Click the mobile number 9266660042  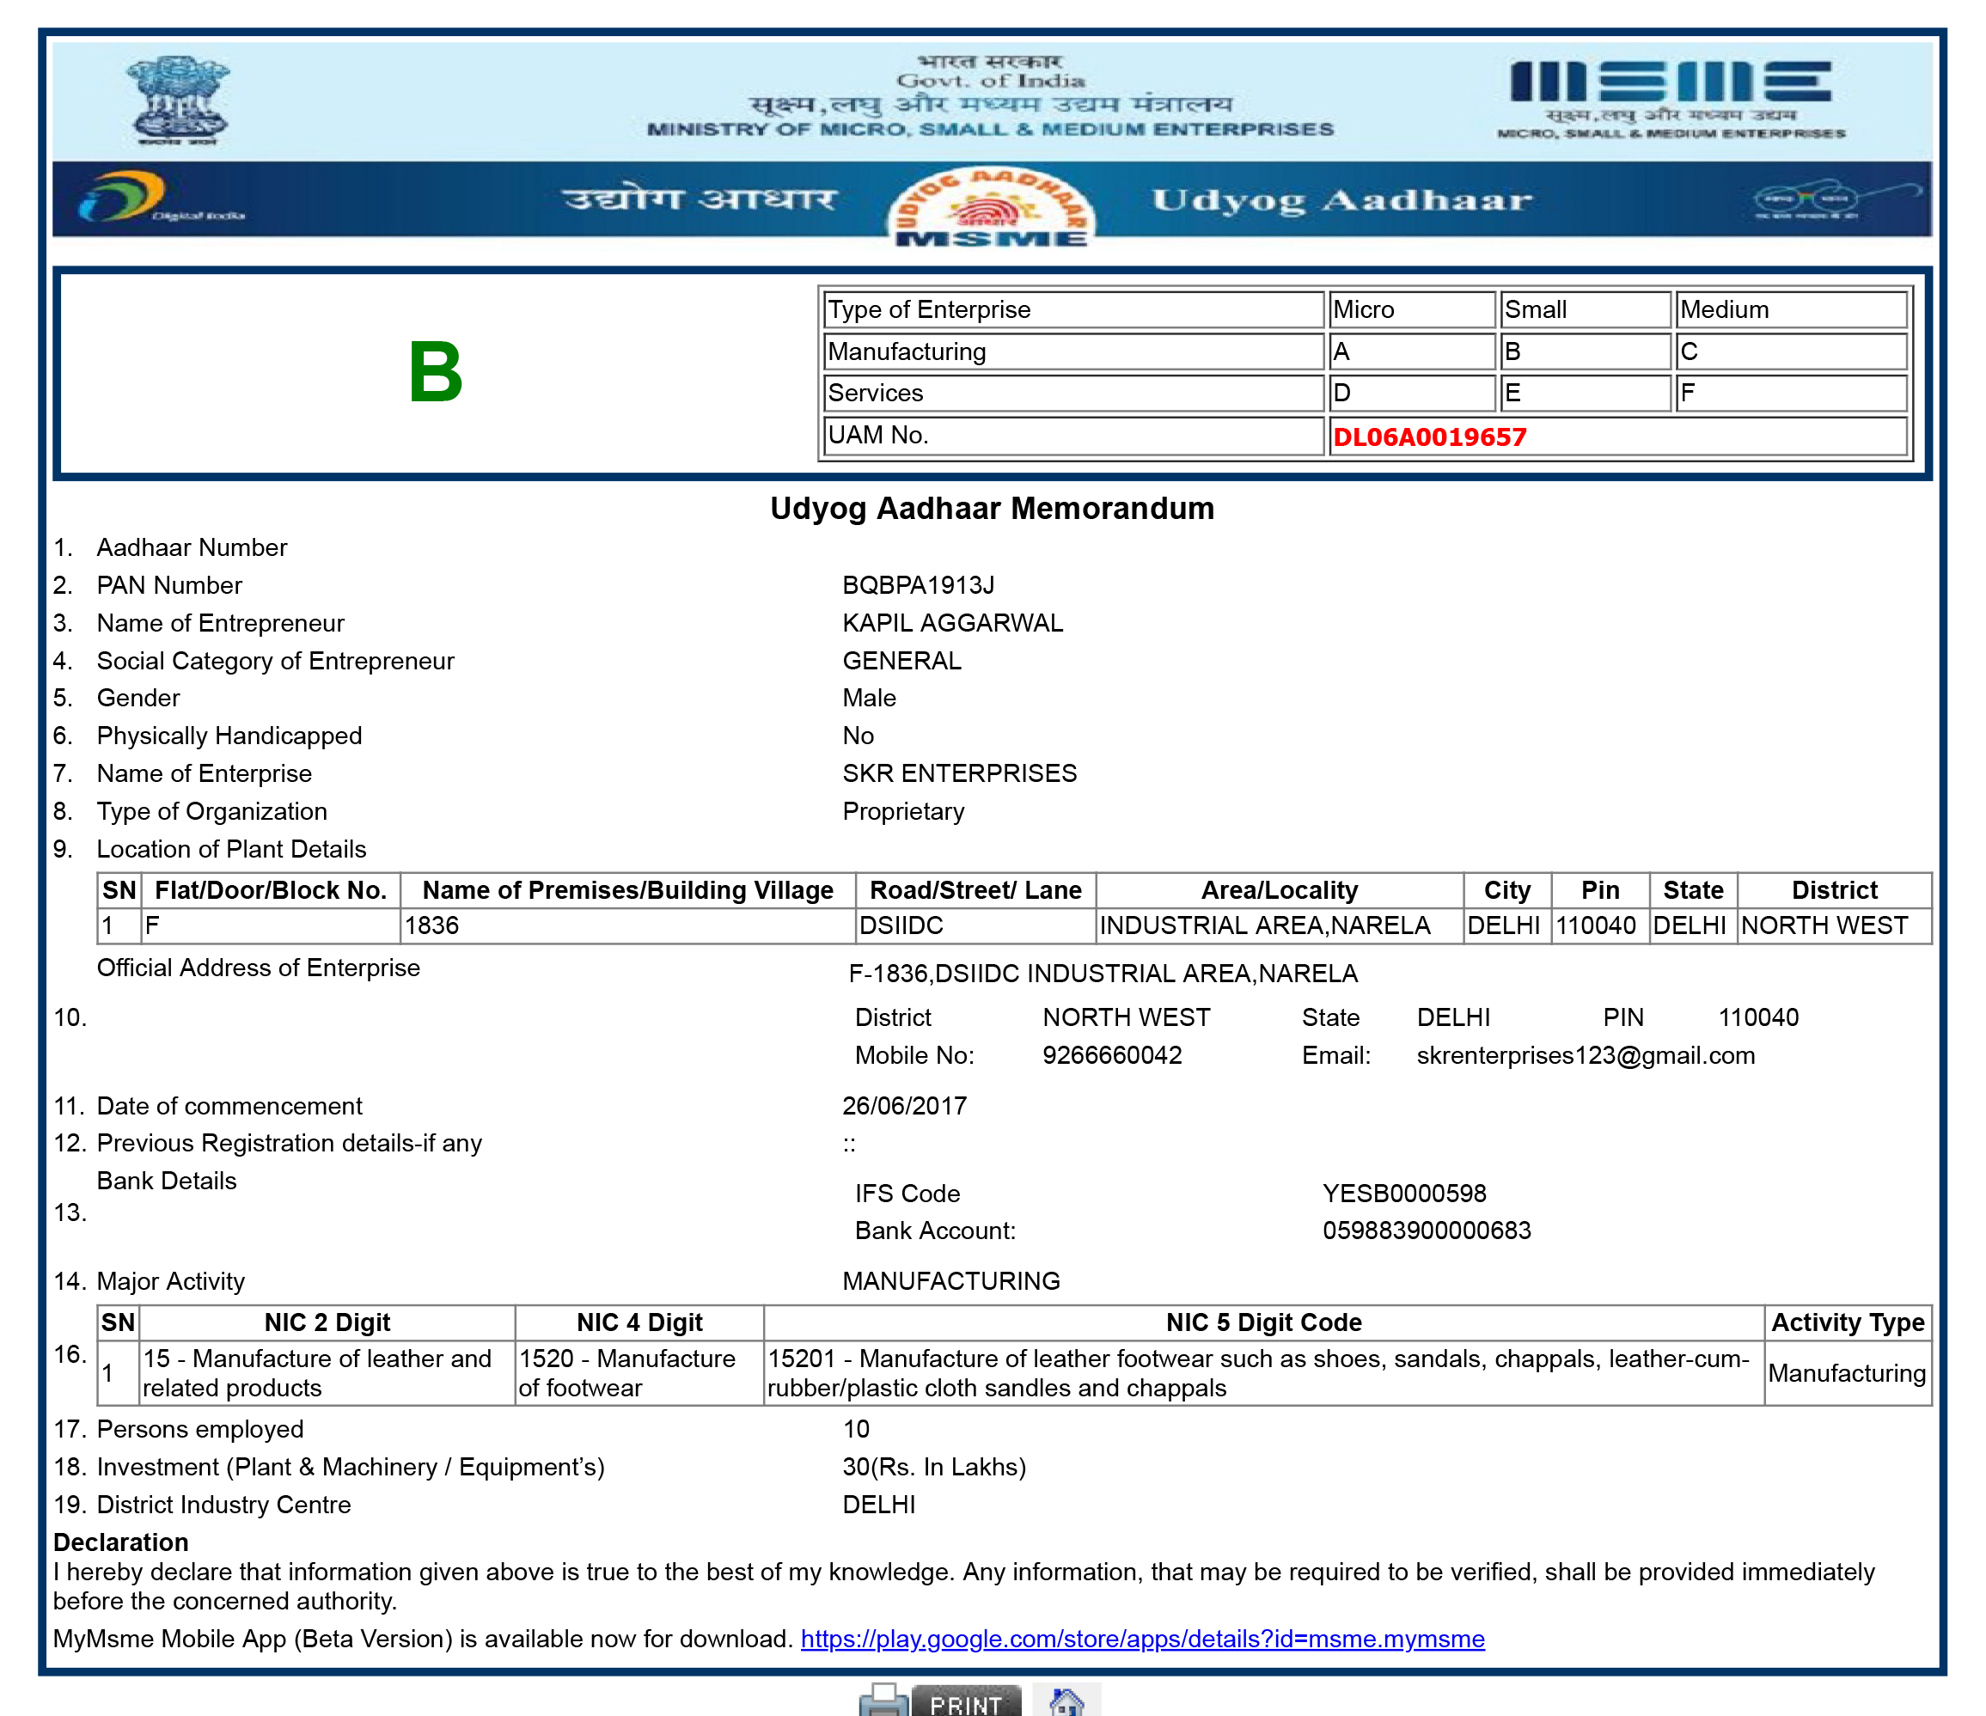(1112, 1055)
